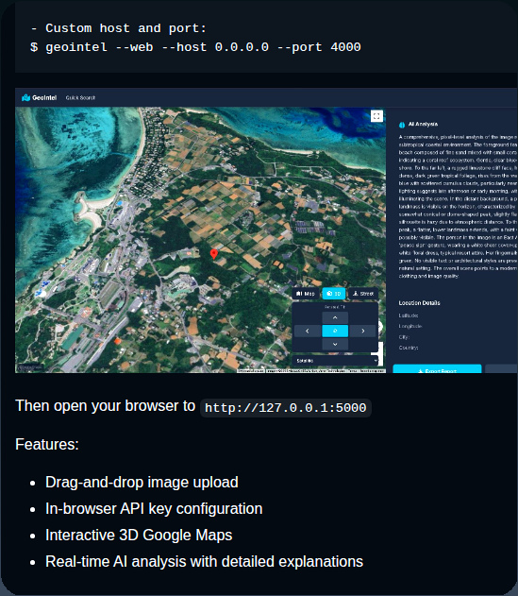
Task: Select the 3D view tab
Action: [x=334, y=294]
